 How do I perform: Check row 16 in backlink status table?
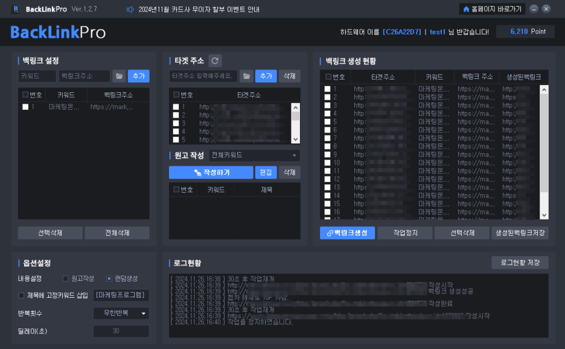327,212
